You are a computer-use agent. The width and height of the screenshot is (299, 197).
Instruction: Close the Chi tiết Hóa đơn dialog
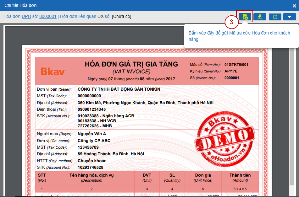click(x=294, y=6)
